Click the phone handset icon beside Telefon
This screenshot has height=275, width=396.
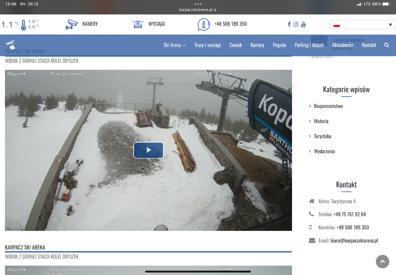point(311,214)
